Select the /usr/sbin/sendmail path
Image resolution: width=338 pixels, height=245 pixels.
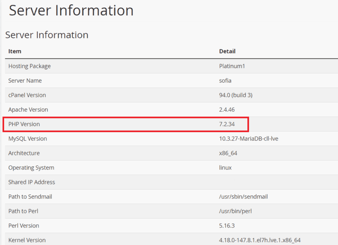pyautogui.click(x=243, y=197)
